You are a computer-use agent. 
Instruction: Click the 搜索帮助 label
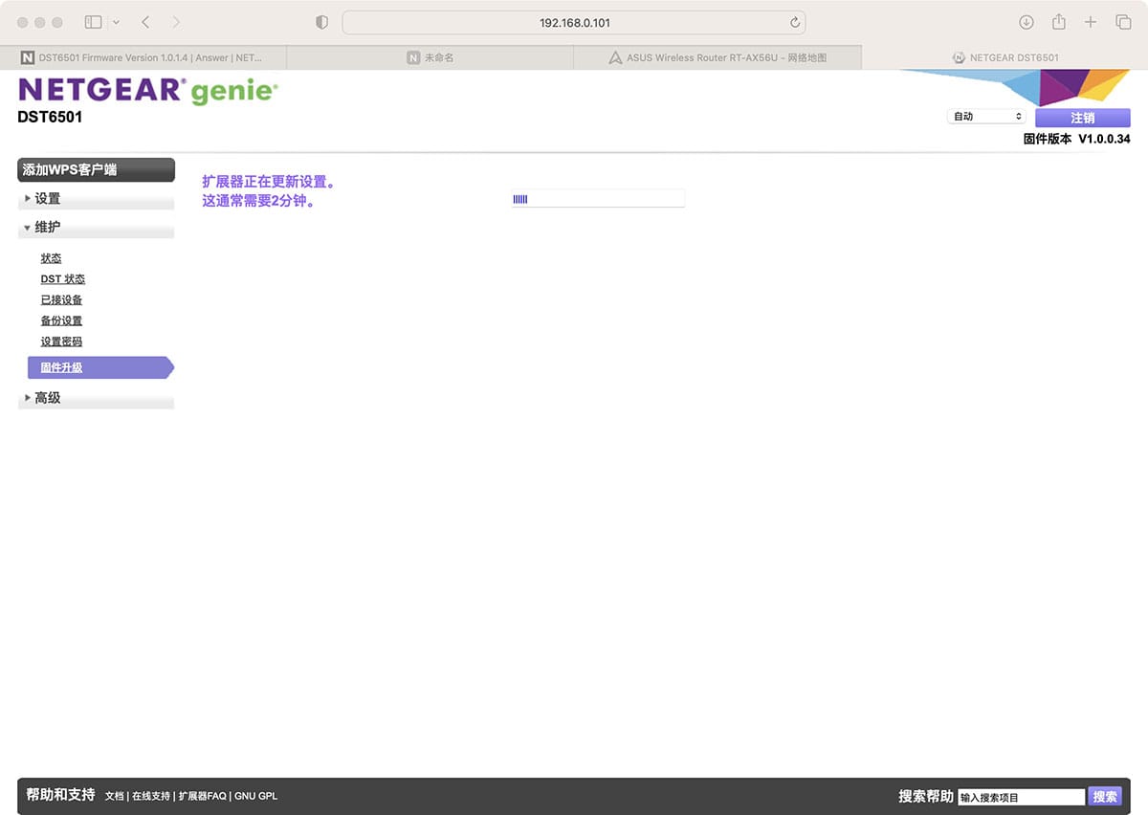[925, 796]
